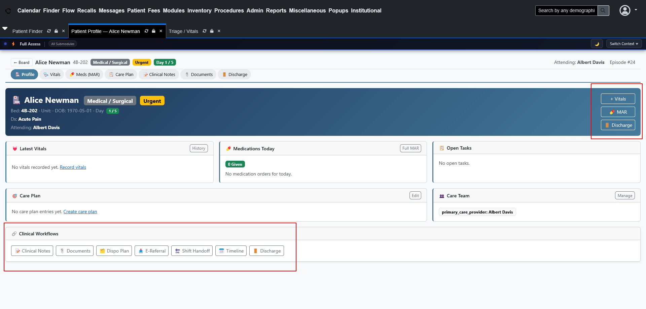This screenshot has height=309, width=646.
Task: Open the Reports menu
Action: point(276,10)
